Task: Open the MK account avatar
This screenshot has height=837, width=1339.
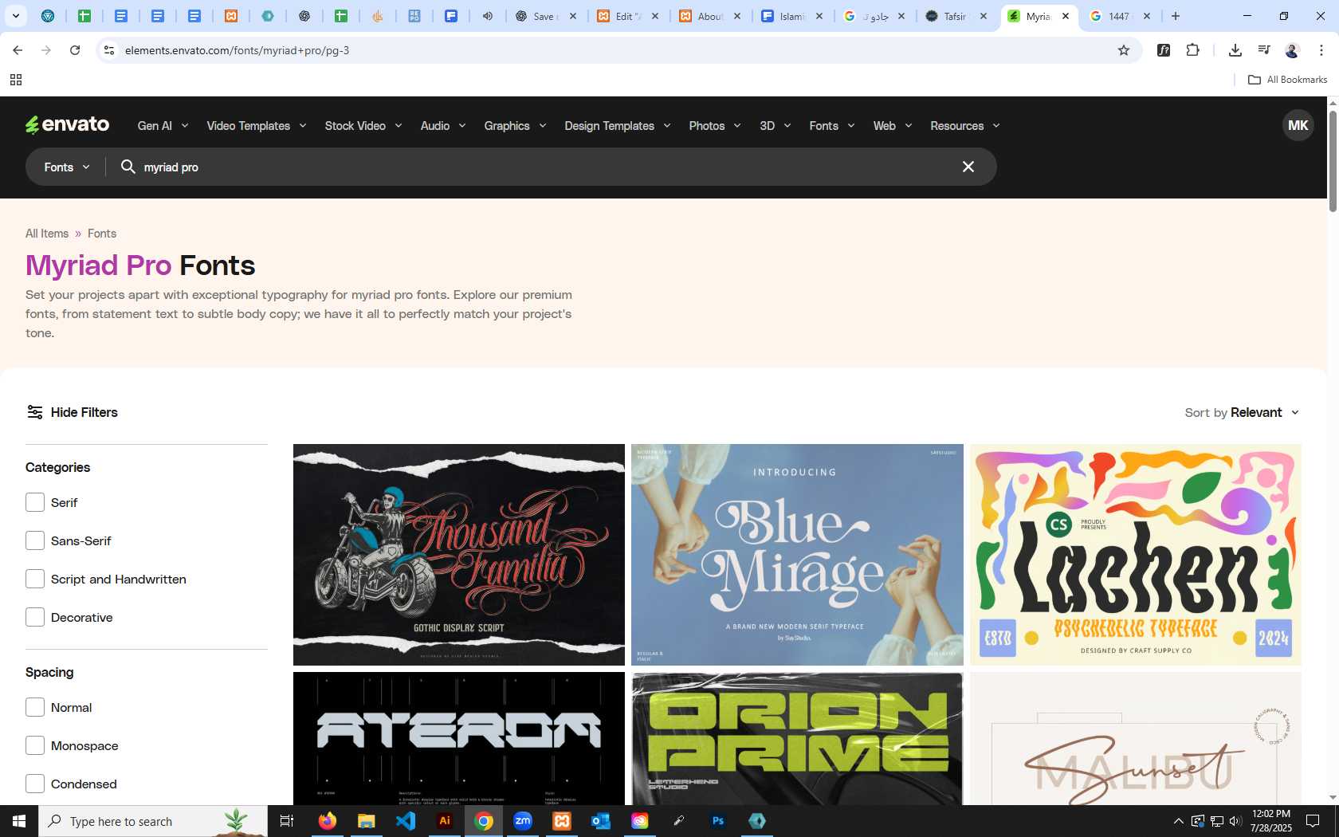Action: coord(1298,125)
